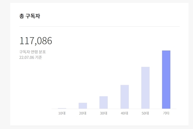Click empty space above the 10대 bar
The height and width of the screenshot is (129, 193).
click(x=62, y=86)
